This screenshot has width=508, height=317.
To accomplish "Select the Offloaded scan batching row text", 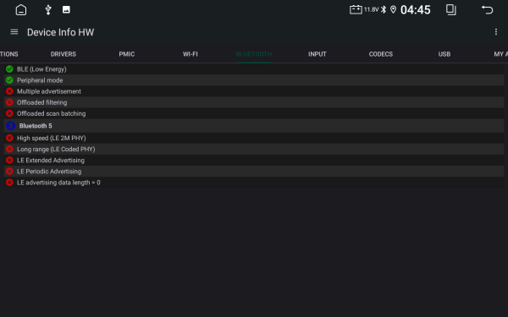I will click(x=51, y=113).
